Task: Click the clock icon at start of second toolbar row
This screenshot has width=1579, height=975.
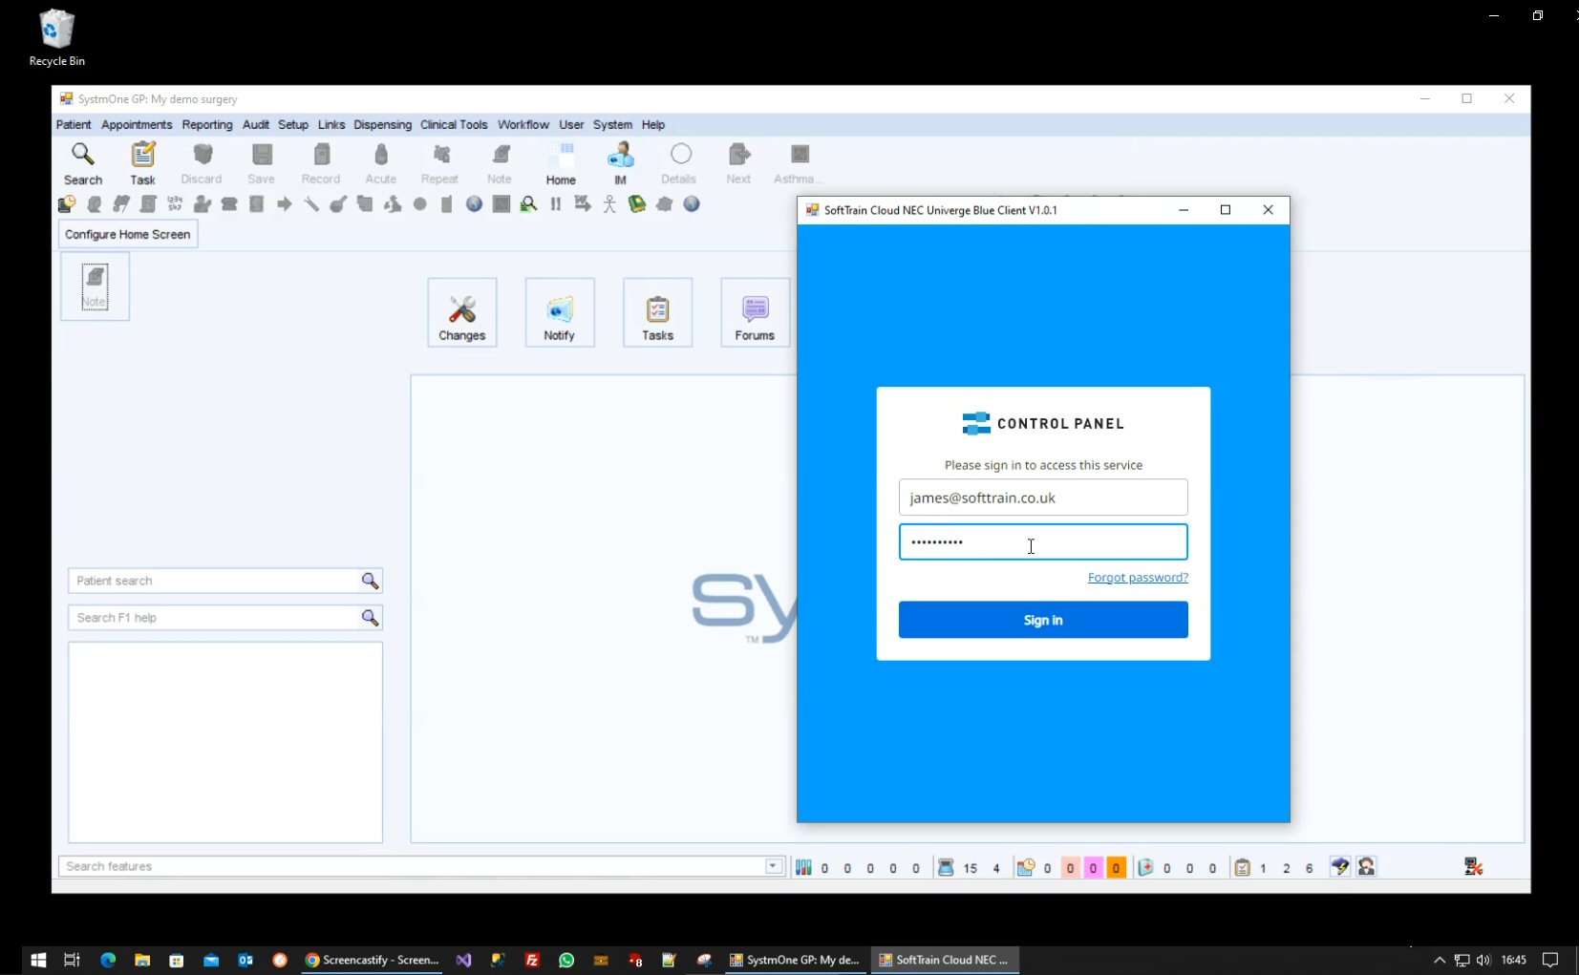Action: [x=67, y=203]
